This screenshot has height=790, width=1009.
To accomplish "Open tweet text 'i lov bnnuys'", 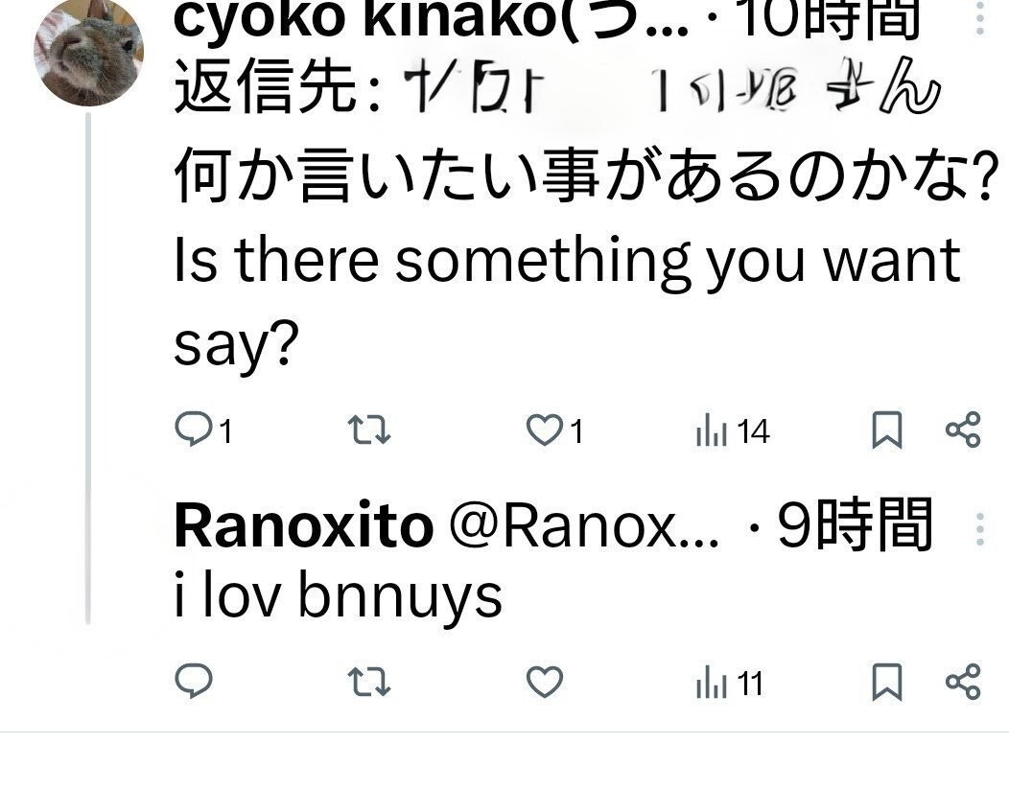I will [x=338, y=595].
